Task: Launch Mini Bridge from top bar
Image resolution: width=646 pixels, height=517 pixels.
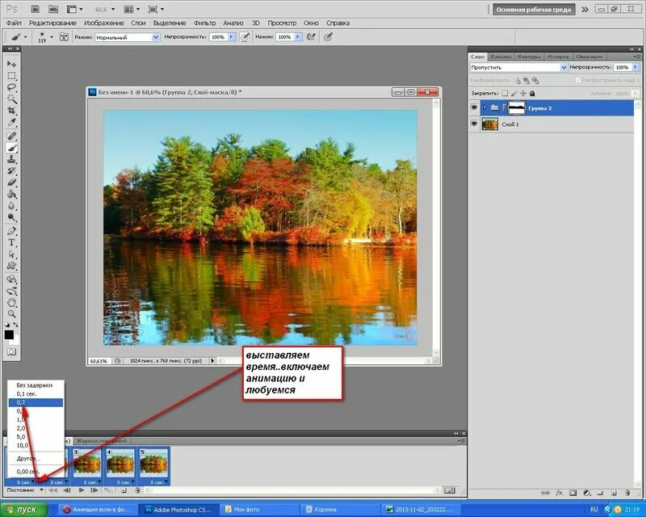Action: 53,9
